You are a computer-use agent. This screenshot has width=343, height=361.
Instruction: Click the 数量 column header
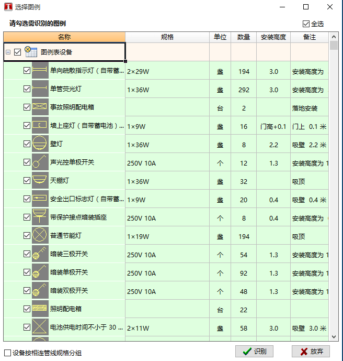tap(243, 37)
